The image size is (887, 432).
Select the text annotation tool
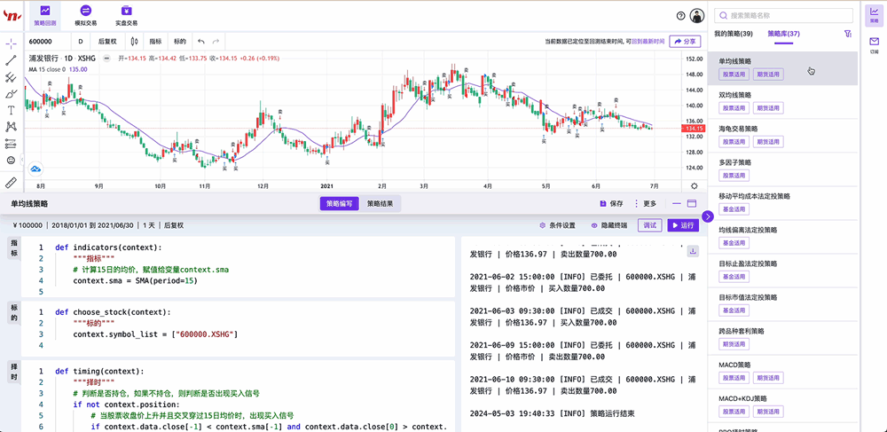click(x=11, y=110)
